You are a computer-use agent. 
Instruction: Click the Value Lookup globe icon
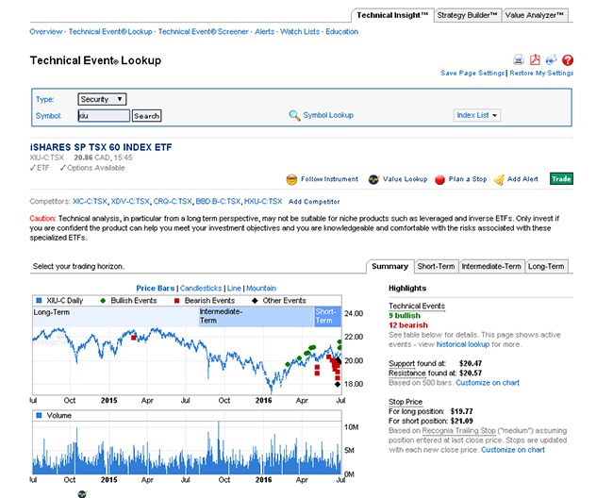pos(373,179)
